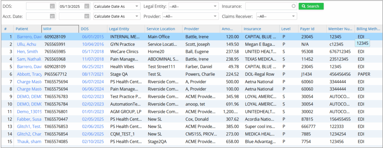Open DOS link 10/04/2016
383x148 pixels.
coord(93,44)
